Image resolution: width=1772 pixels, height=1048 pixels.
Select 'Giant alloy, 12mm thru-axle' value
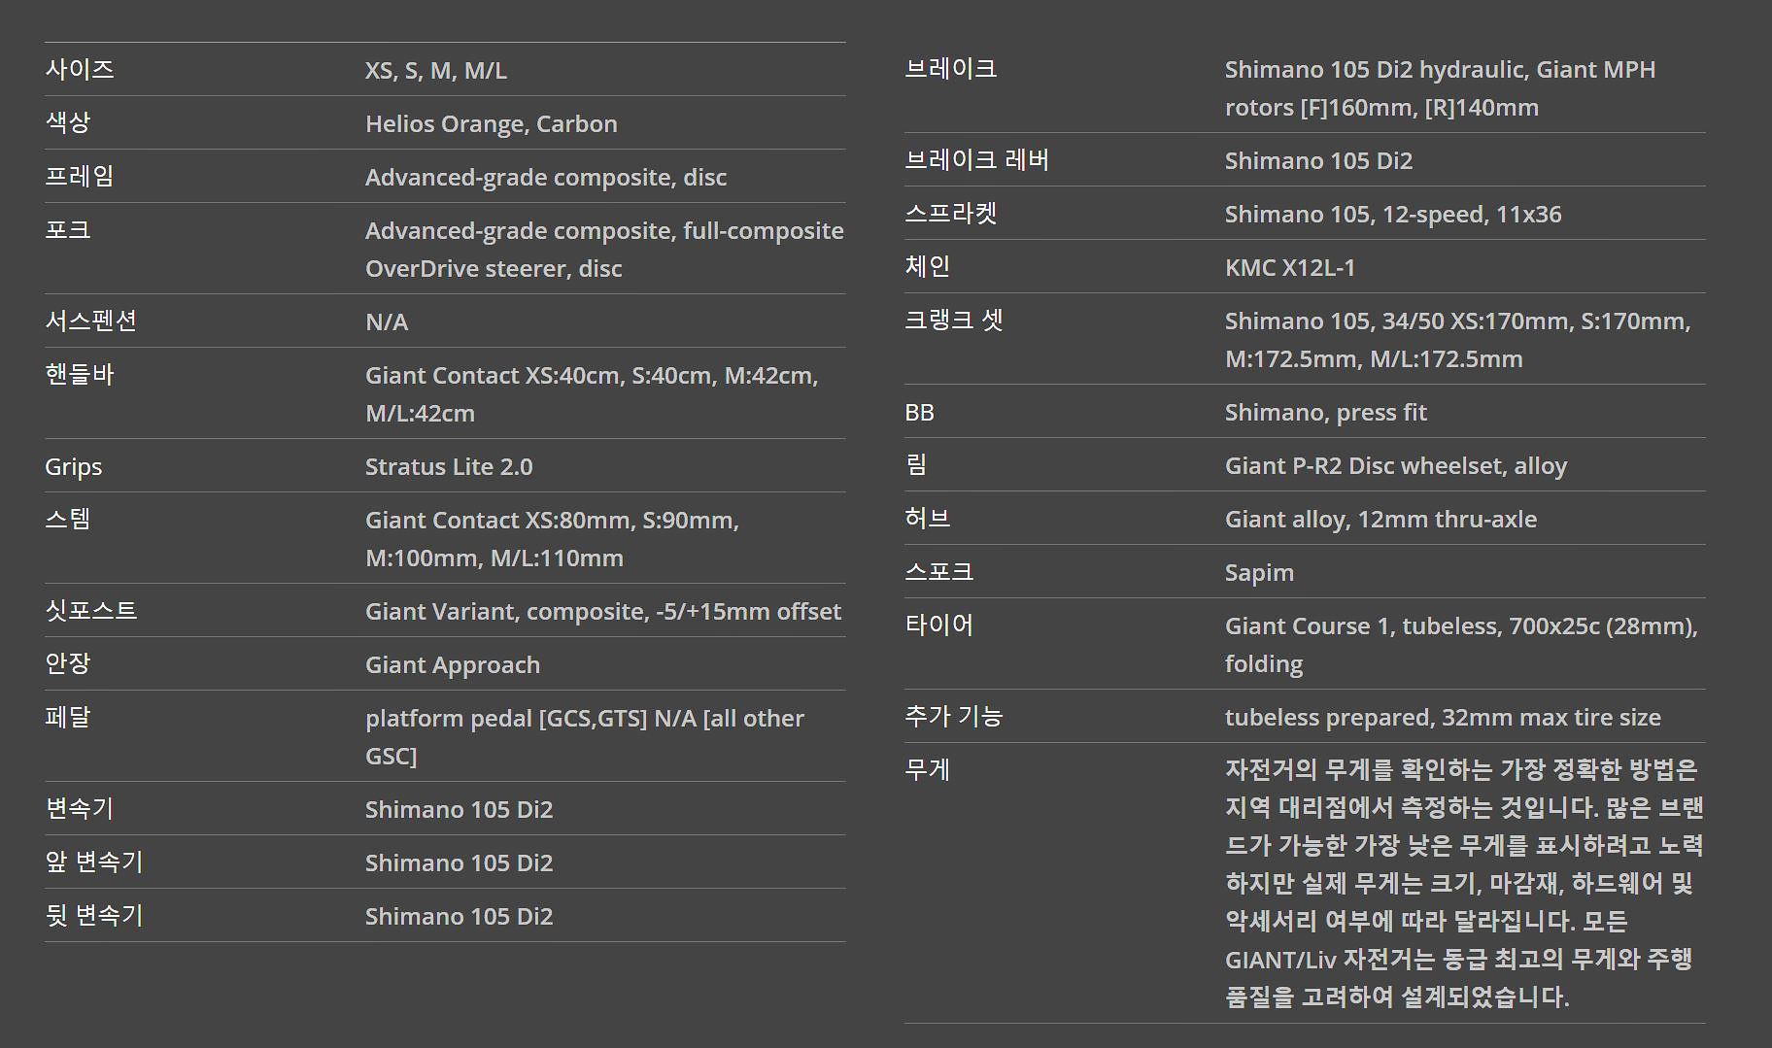[x=1380, y=519]
